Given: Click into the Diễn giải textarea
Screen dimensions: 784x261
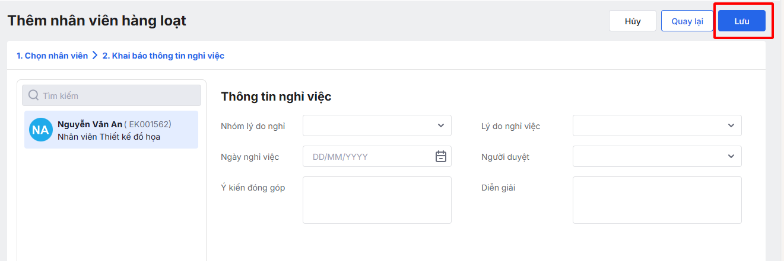Looking at the screenshot, I should pos(657,200).
